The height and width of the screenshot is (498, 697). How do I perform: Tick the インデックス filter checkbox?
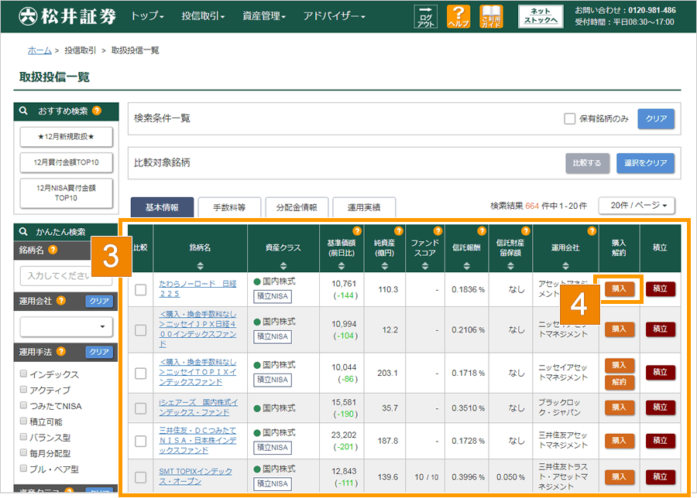tap(23, 374)
